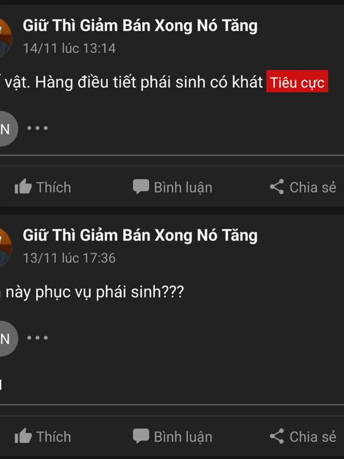Screen dimensions: 344x459
Task: Open the author avatar on the 13/11 post
Action: point(5,248)
